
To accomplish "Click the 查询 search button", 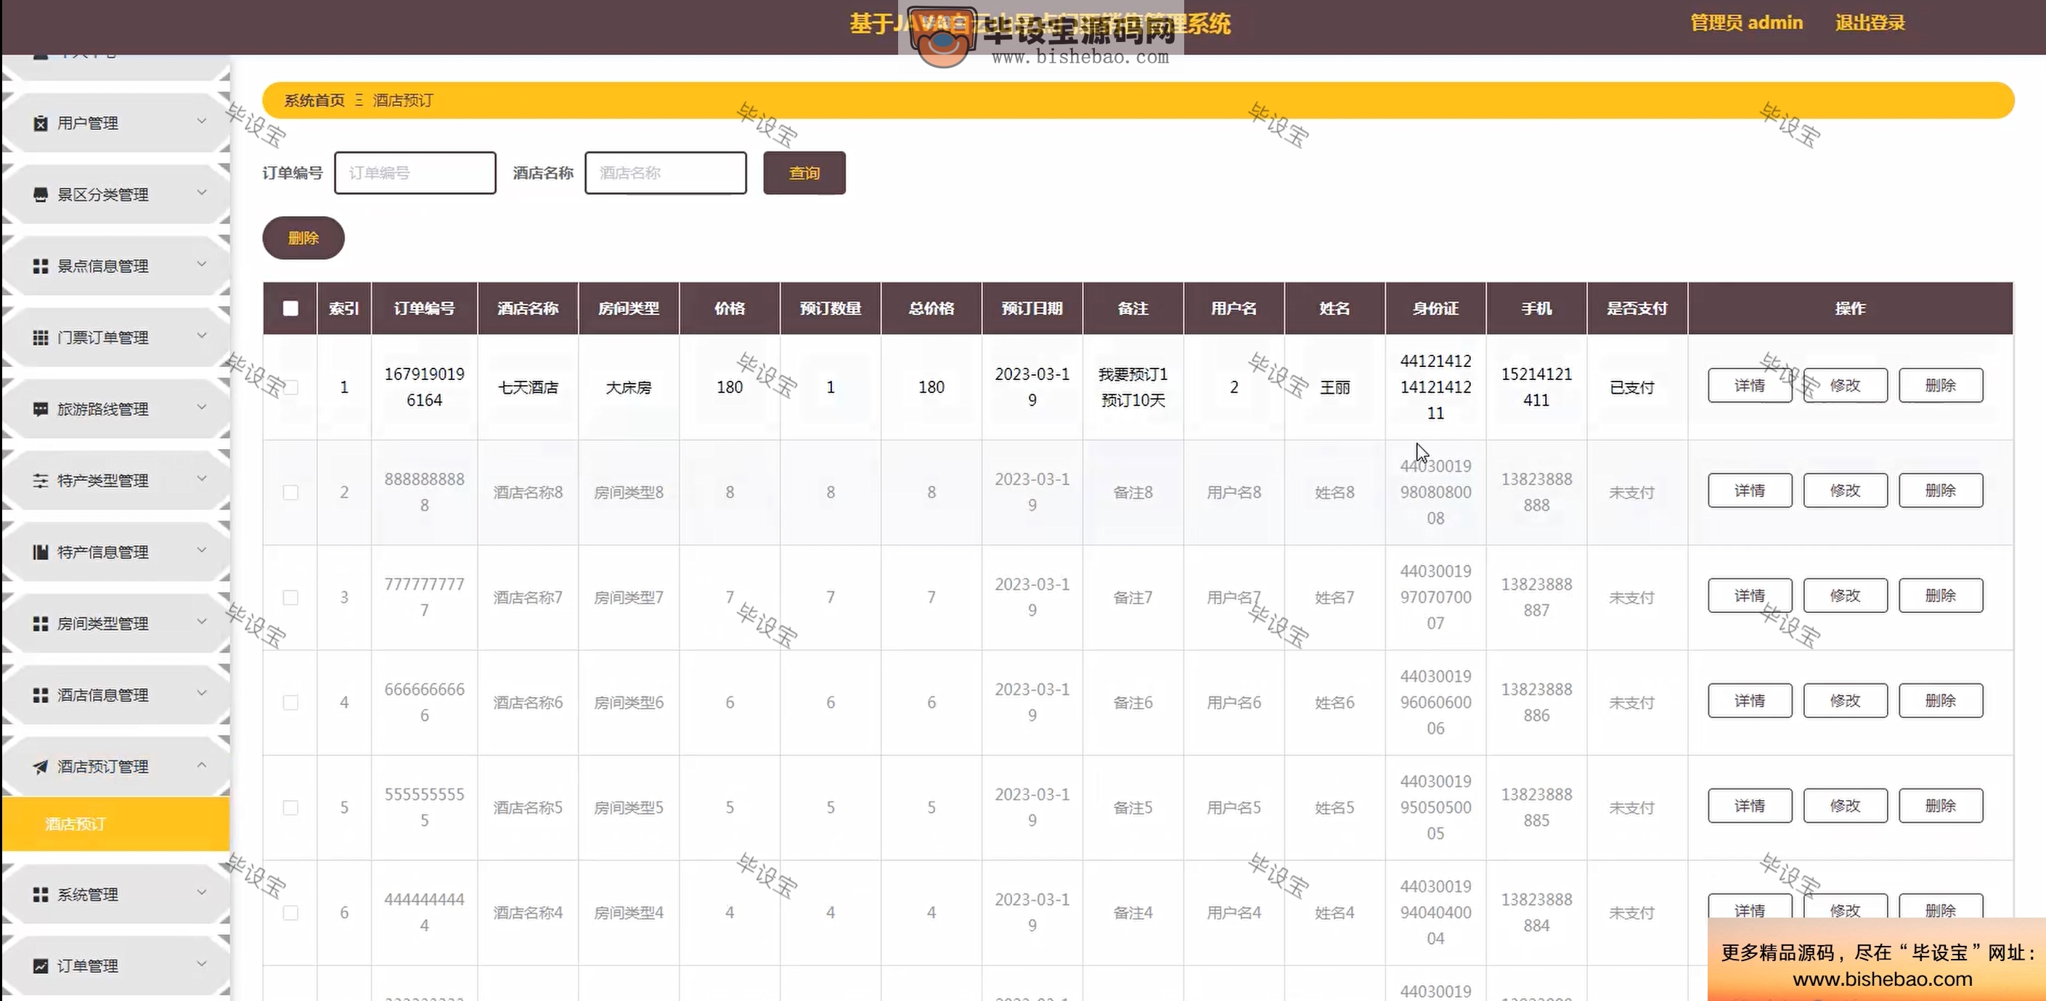I will (x=804, y=172).
